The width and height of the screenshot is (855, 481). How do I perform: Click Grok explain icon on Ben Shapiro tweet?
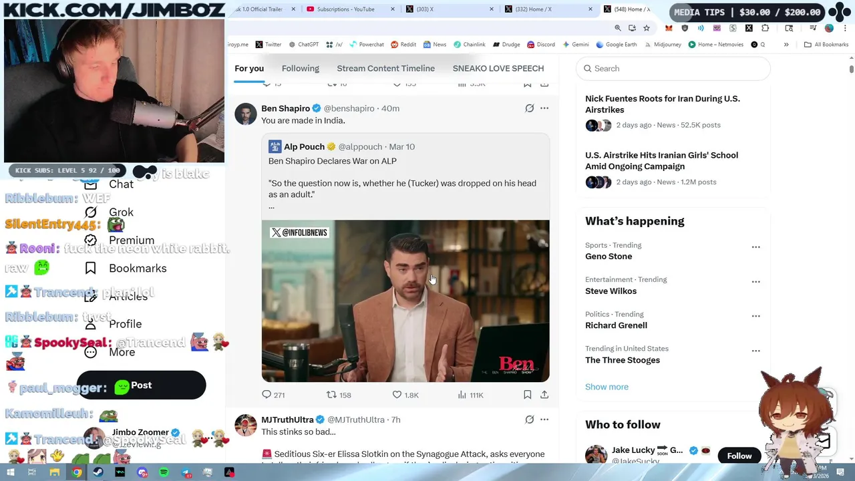[x=529, y=108]
